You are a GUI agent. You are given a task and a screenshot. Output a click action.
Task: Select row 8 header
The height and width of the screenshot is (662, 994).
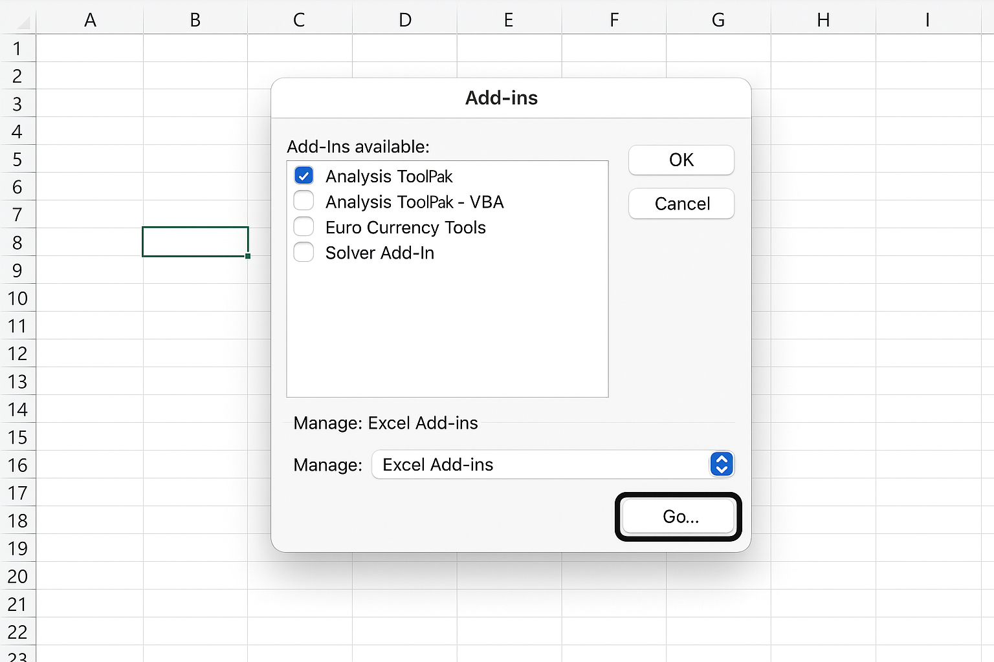tap(17, 242)
